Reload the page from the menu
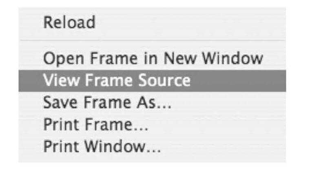The width and height of the screenshot is (321, 171). coord(69,22)
